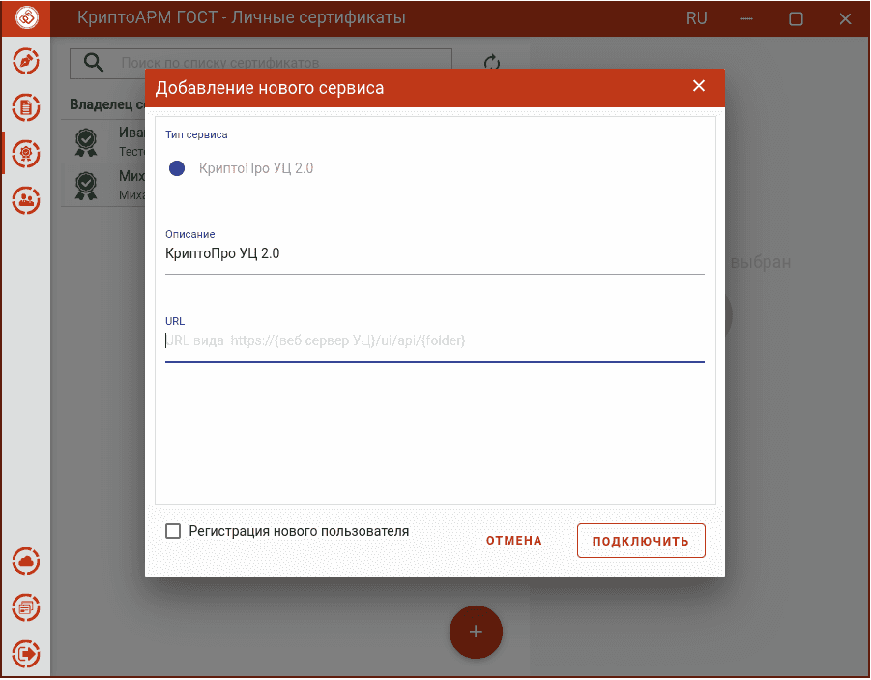
Task: Open the documents sidebar icon
Action: coord(26,107)
